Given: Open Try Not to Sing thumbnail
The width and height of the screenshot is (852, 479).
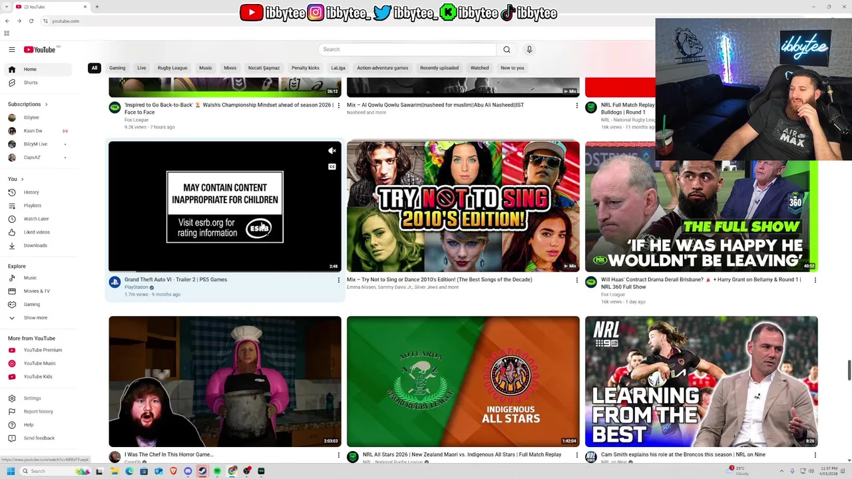Looking at the screenshot, I should (463, 206).
